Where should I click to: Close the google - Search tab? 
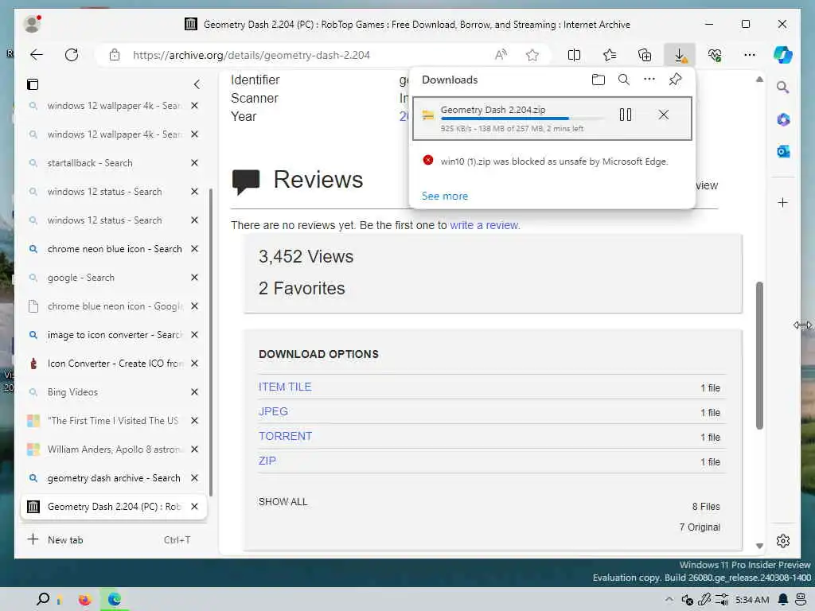[x=194, y=278]
